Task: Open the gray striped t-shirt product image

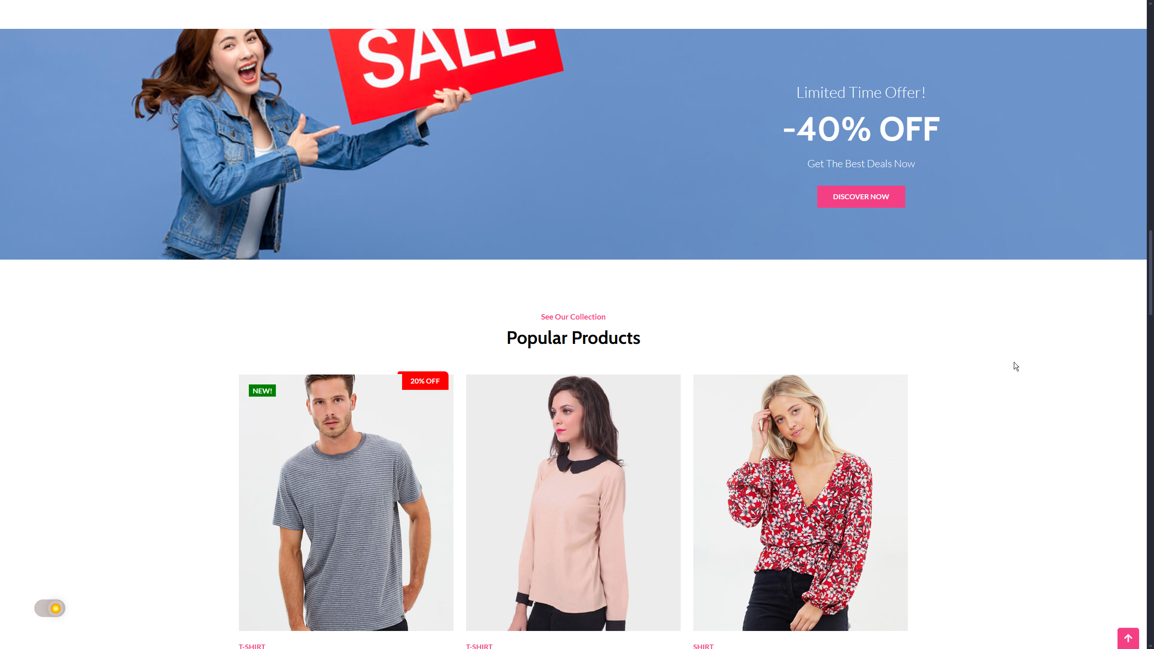Action: tap(346, 503)
